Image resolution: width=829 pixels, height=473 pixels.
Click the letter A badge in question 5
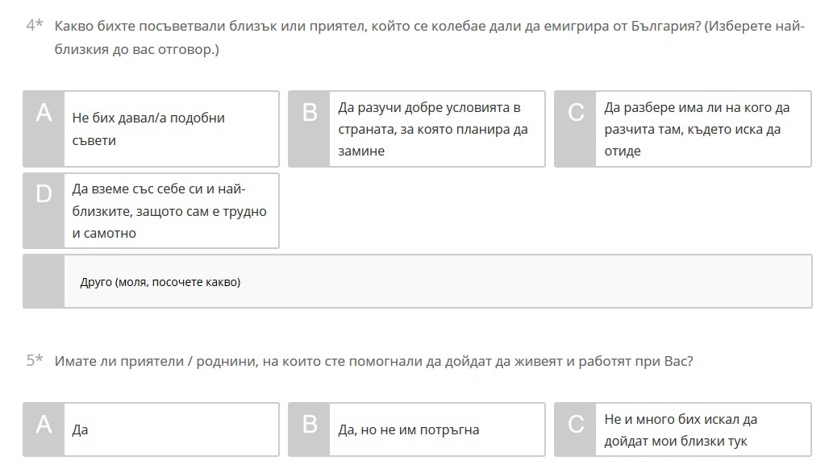pyautogui.click(x=44, y=429)
